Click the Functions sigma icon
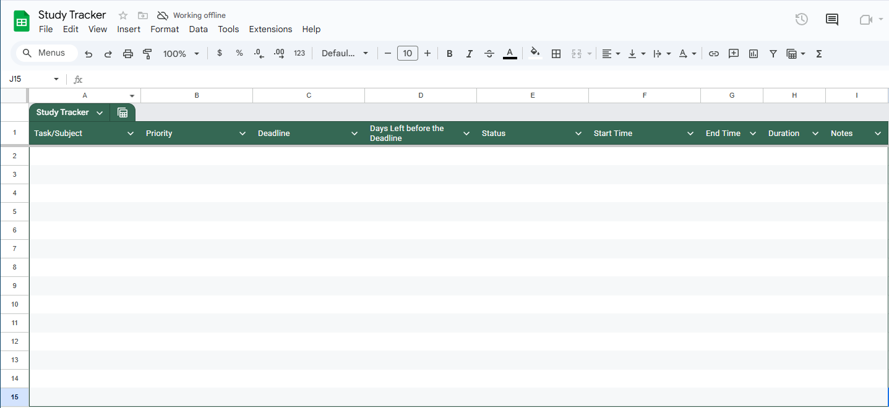889x408 pixels. [x=819, y=54]
